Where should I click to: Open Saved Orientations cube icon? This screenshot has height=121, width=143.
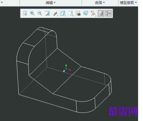click(x=63, y=13)
